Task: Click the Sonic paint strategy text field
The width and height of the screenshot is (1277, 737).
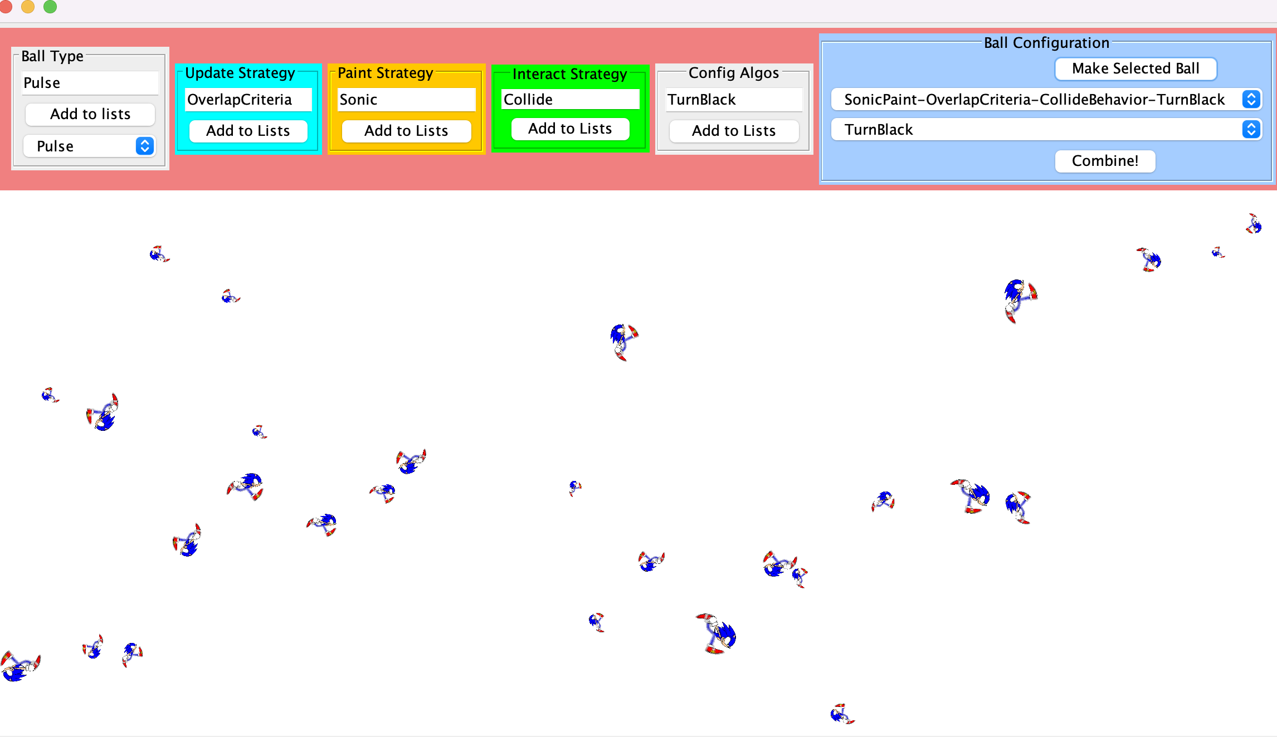Action: pyautogui.click(x=406, y=100)
